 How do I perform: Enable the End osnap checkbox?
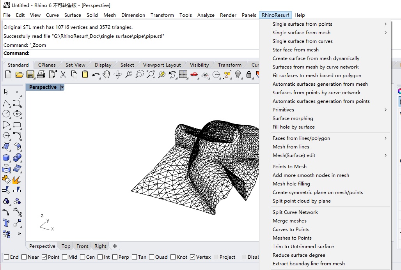click(x=6, y=257)
